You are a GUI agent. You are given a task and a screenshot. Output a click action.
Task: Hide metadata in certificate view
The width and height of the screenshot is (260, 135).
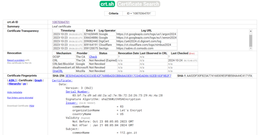click(14, 92)
